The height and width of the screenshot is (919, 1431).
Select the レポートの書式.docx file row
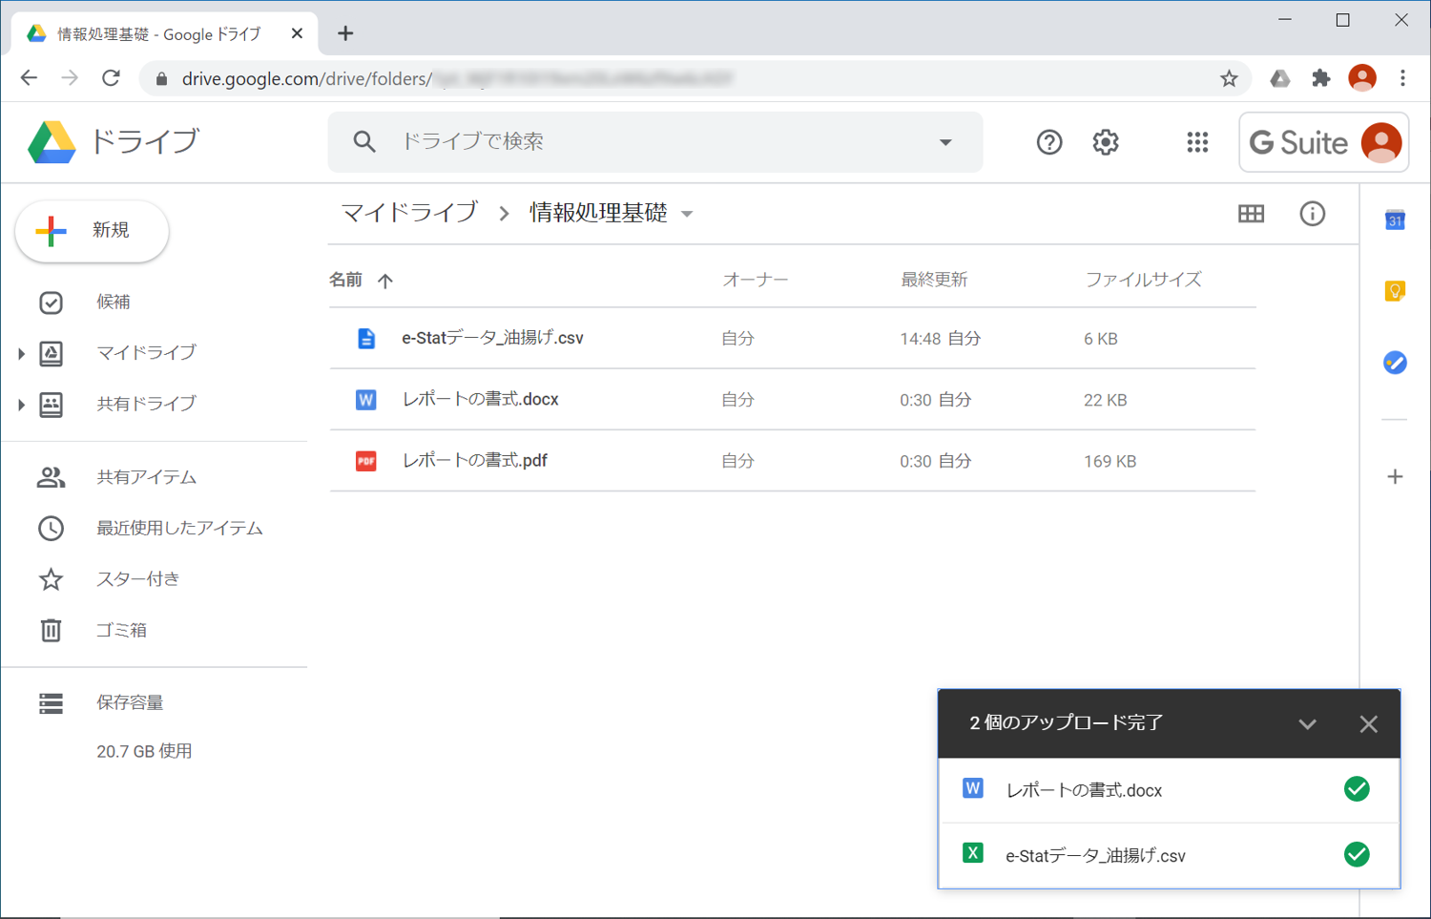pos(792,400)
